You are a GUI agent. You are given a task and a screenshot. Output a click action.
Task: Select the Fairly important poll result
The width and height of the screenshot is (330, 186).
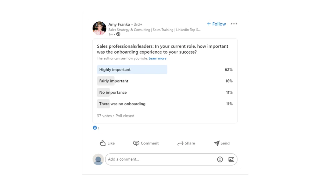pos(165,81)
